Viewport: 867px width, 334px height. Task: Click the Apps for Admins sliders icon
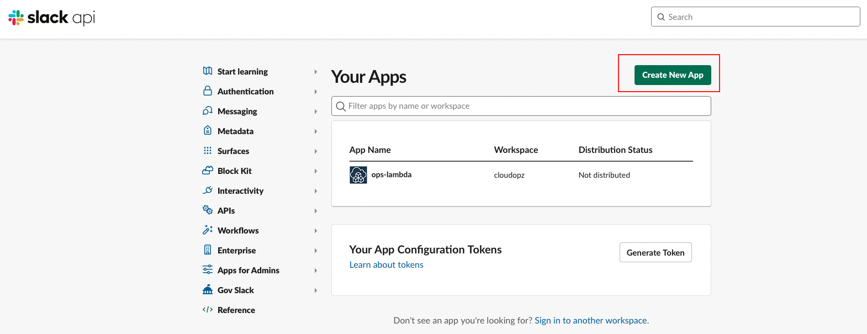[208, 269]
